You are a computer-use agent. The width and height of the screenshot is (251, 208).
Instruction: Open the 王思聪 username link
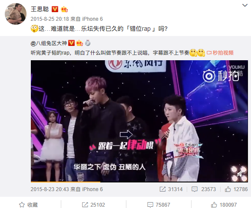(x=40, y=9)
